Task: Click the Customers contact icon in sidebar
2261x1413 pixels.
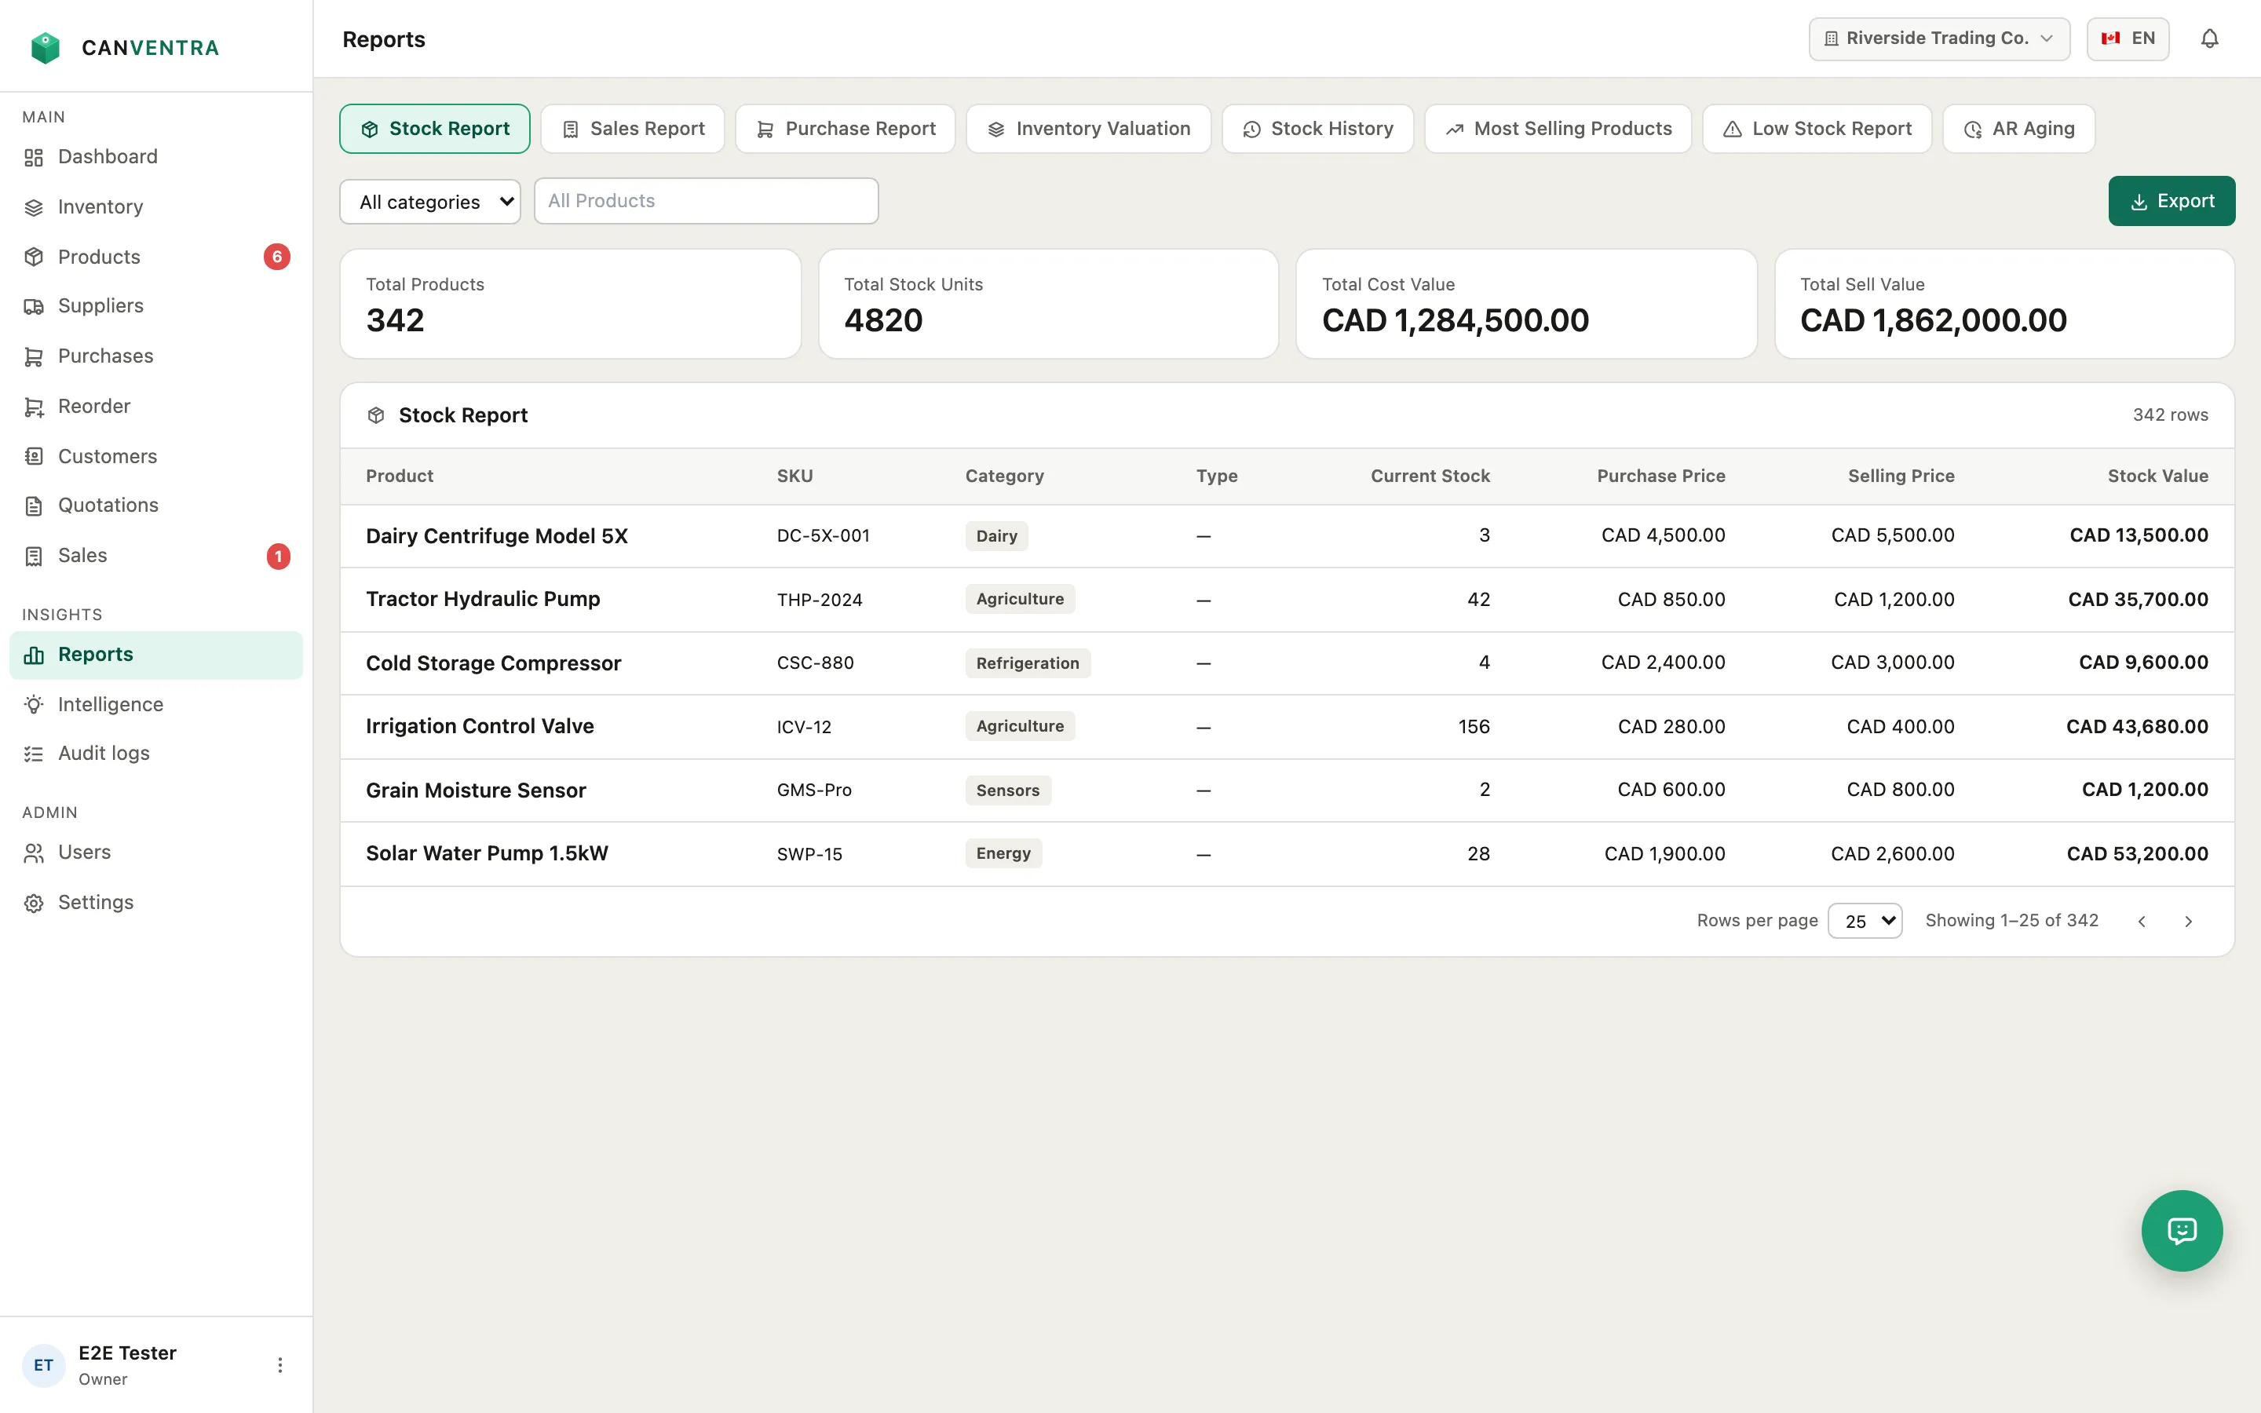Action: tap(34, 456)
